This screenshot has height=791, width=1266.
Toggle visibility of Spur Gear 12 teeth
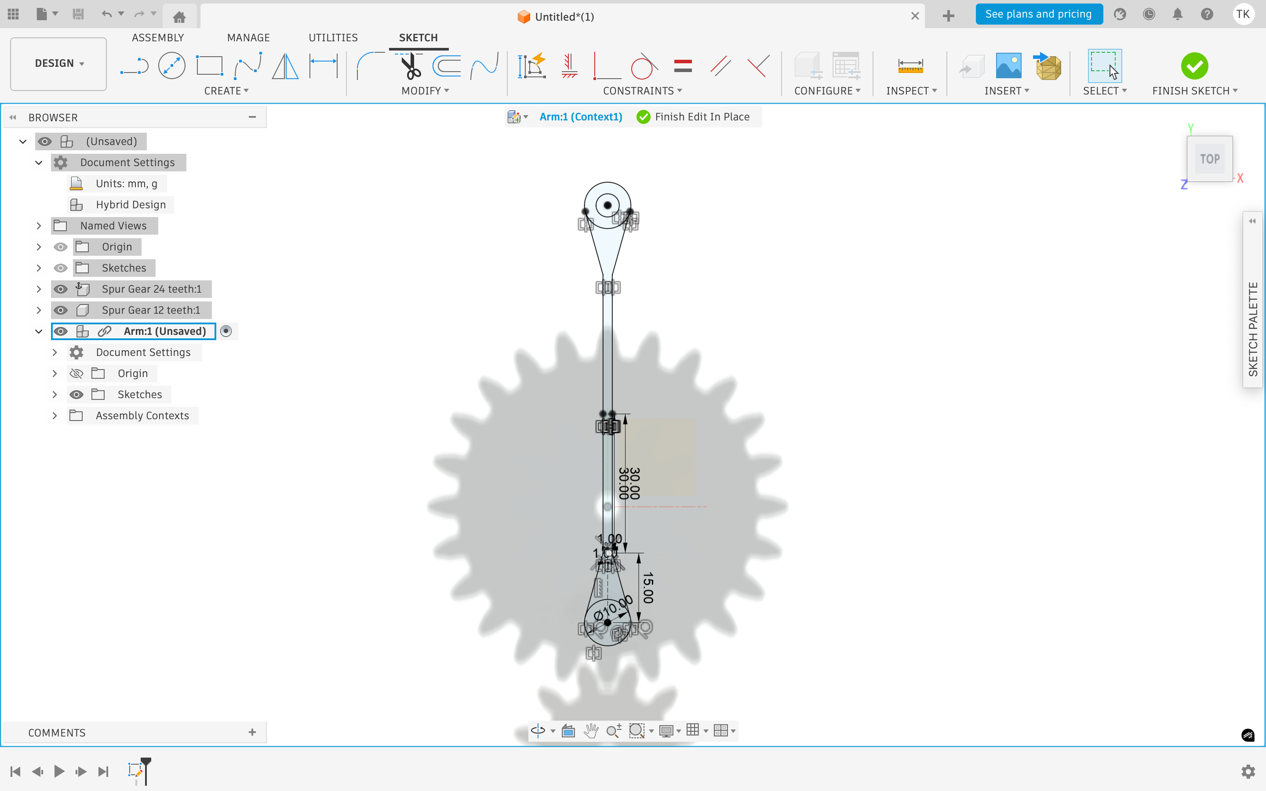tap(61, 310)
